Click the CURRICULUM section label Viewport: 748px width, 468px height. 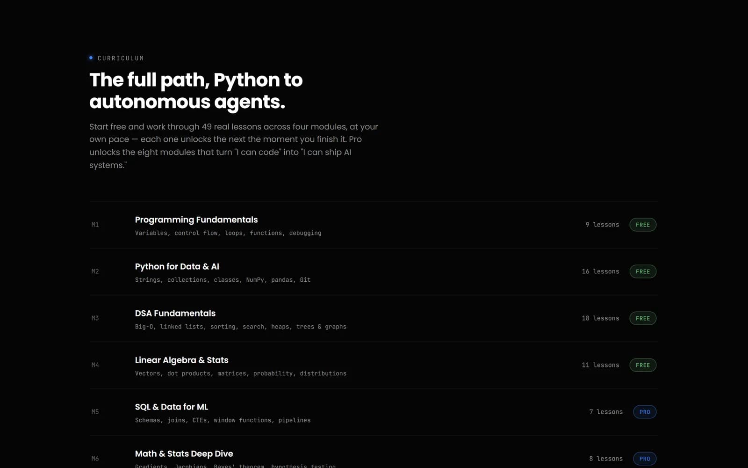121,58
